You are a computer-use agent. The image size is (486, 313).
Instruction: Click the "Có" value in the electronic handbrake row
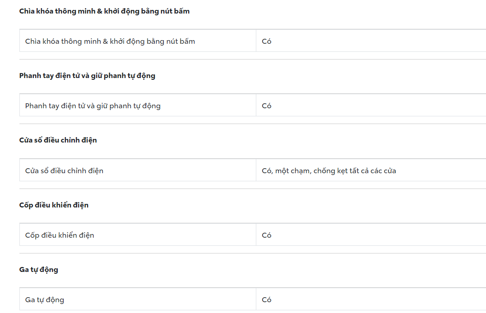coord(267,106)
